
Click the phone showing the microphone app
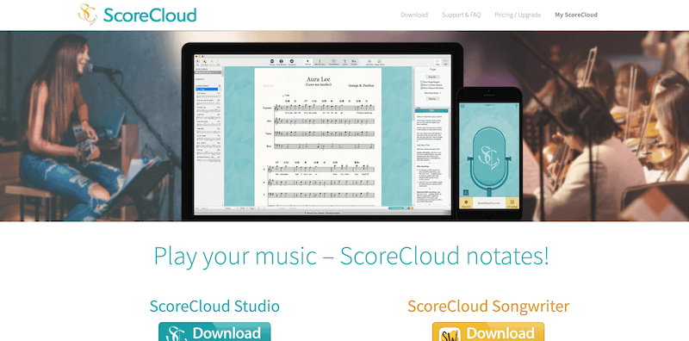[x=489, y=153]
